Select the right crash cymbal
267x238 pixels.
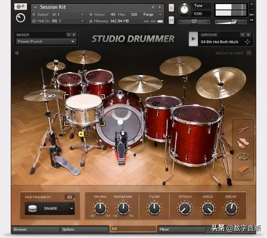(180, 66)
